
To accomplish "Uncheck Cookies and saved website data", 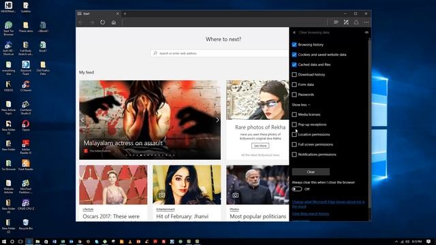I will (x=294, y=54).
